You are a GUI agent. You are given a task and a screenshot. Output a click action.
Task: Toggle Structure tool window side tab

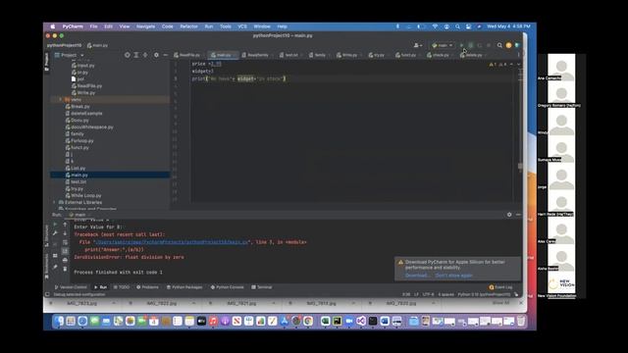[x=46, y=236]
